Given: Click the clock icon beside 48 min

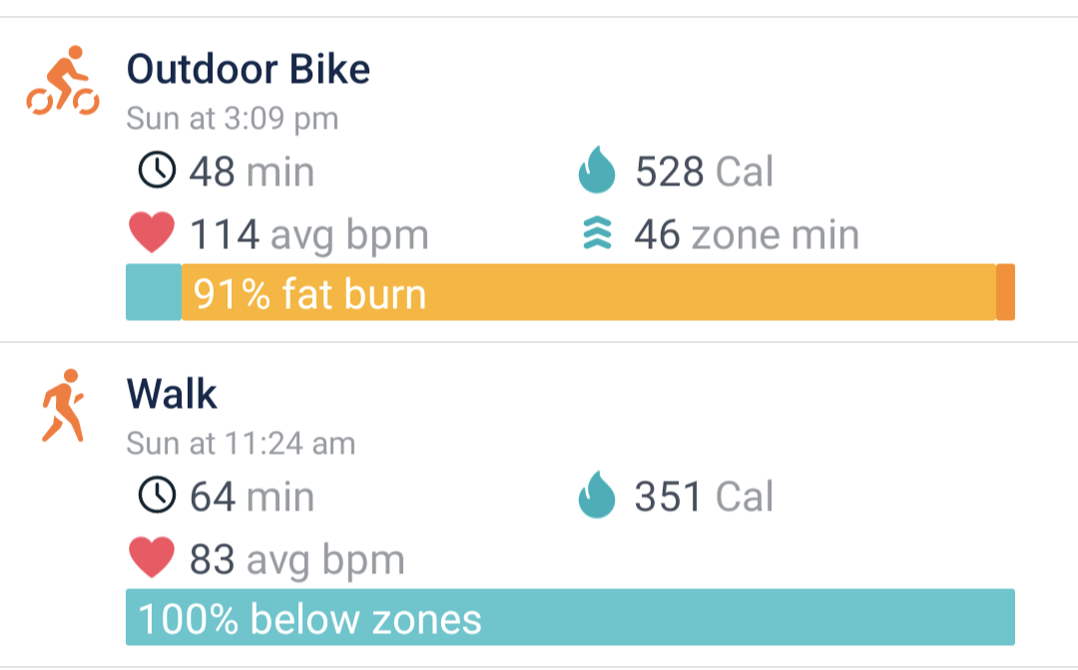Looking at the screenshot, I should tap(157, 170).
